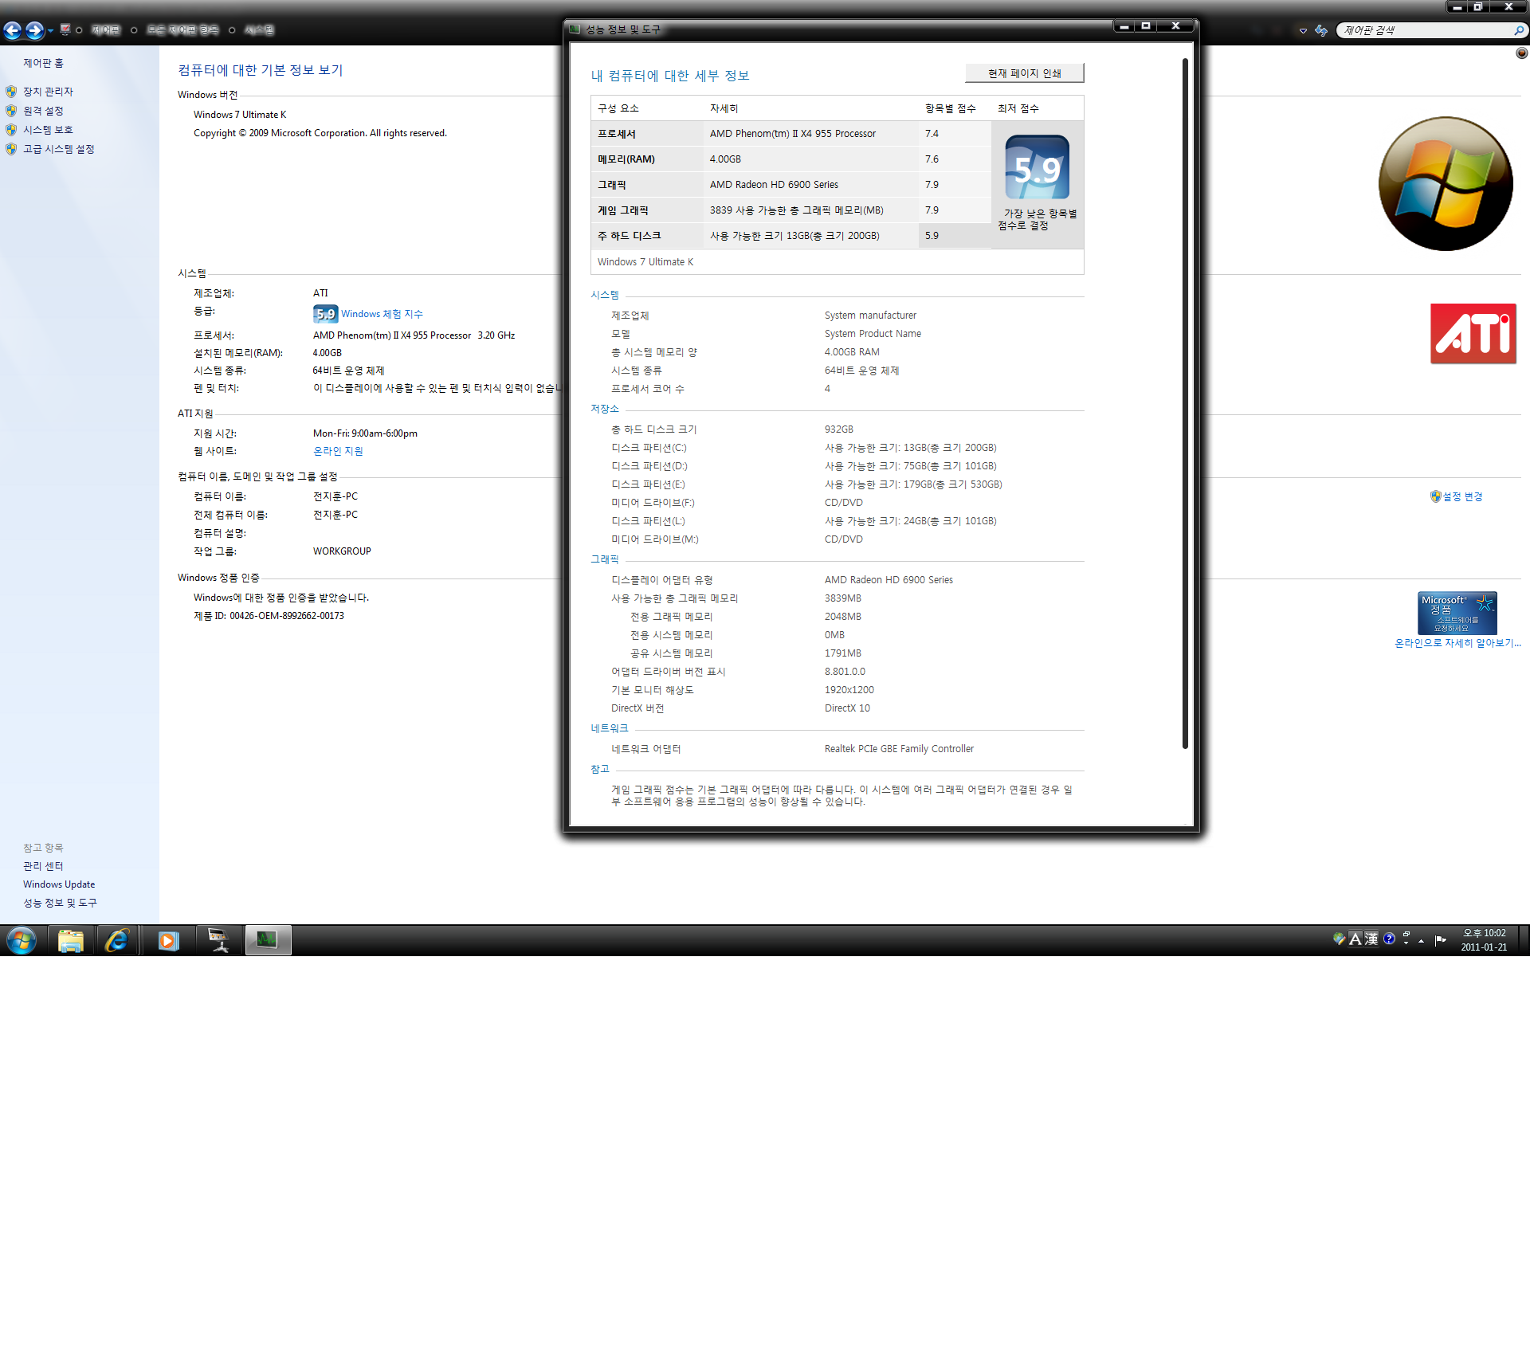Viewport: 1530px width, 1345px height.
Task: Click Realtek PCIe GBE Family Controller text
Action: tap(899, 749)
